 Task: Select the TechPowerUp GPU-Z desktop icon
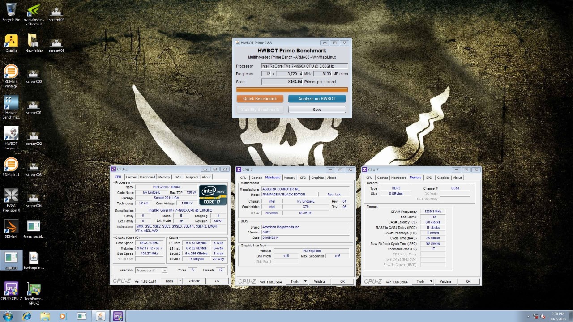coord(34,293)
